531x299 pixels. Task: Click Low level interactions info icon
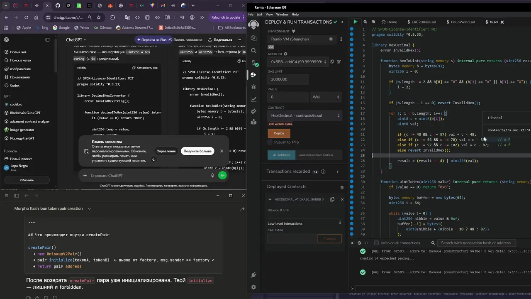[x=340, y=223]
